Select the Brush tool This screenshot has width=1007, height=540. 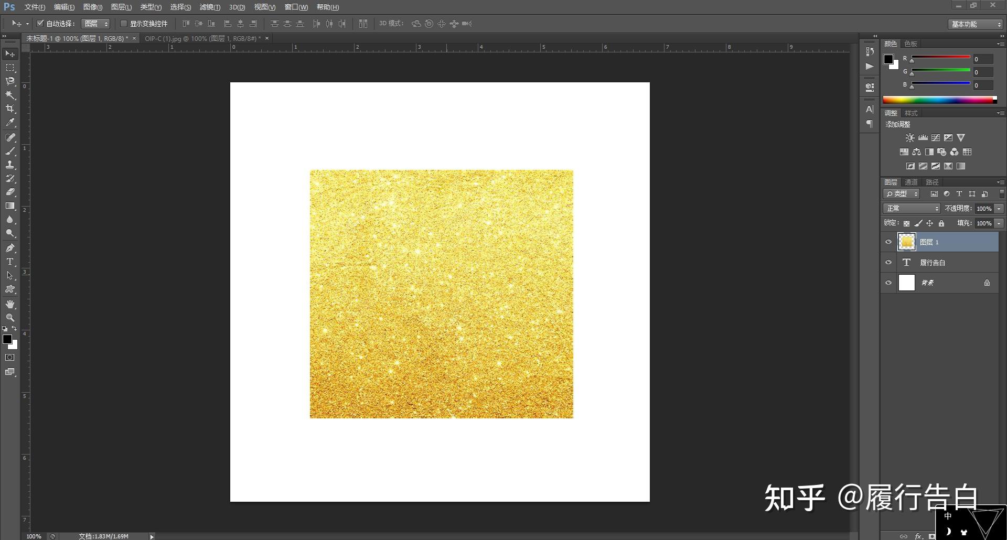point(10,151)
